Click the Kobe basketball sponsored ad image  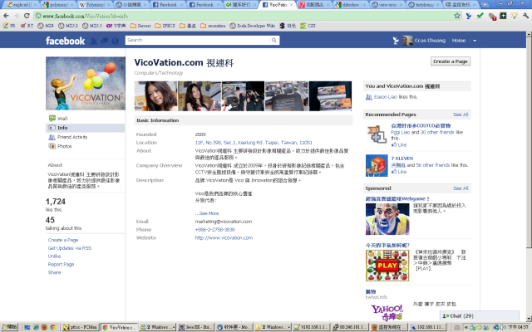387,219
